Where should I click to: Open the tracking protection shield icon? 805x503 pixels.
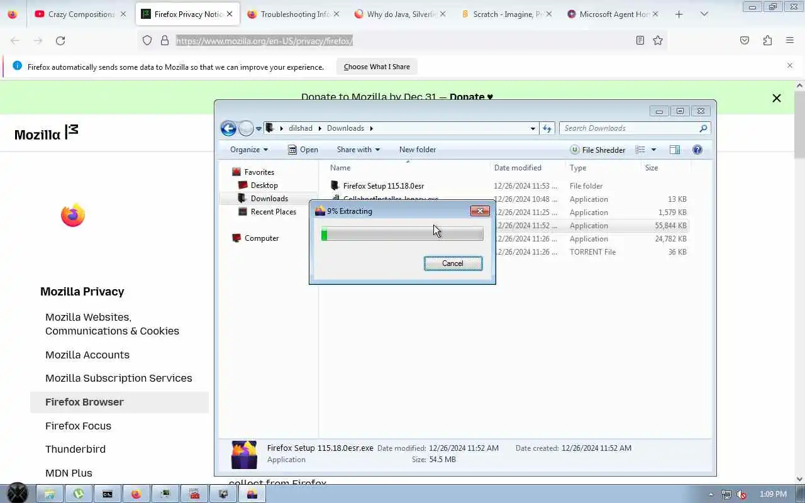tap(147, 40)
